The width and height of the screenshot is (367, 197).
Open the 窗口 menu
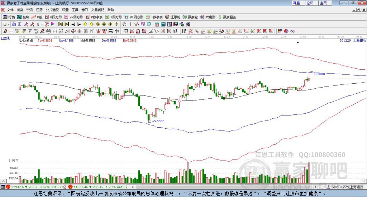click(85, 10)
